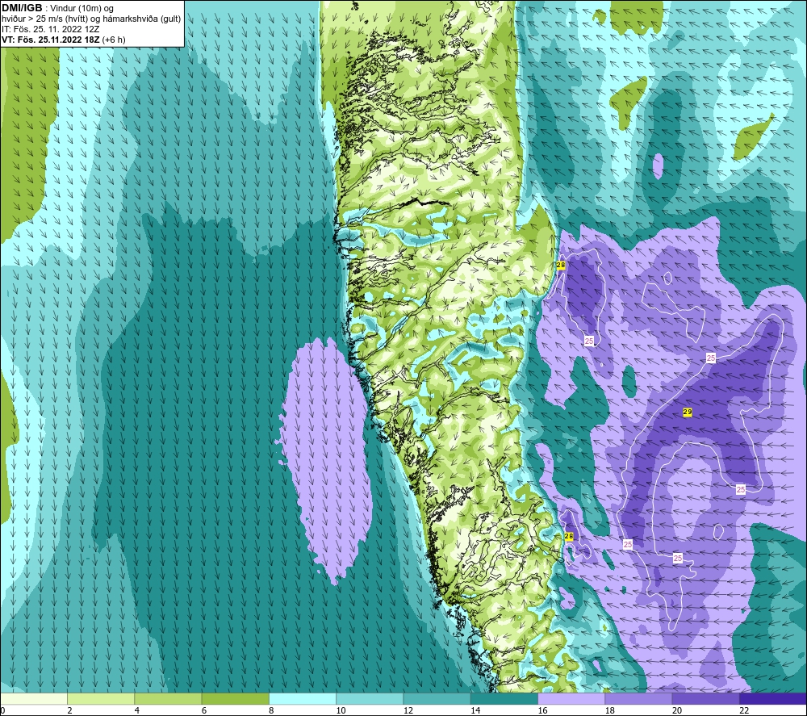Click the 18–20 m/s lavender legend swatch
807x716 pixels.
[x=638, y=698]
